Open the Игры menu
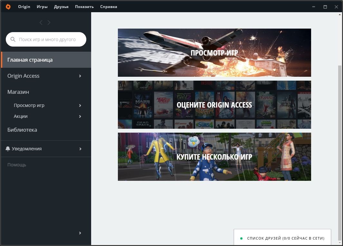This screenshot has width=343, height=246. (x=42, y=7)
